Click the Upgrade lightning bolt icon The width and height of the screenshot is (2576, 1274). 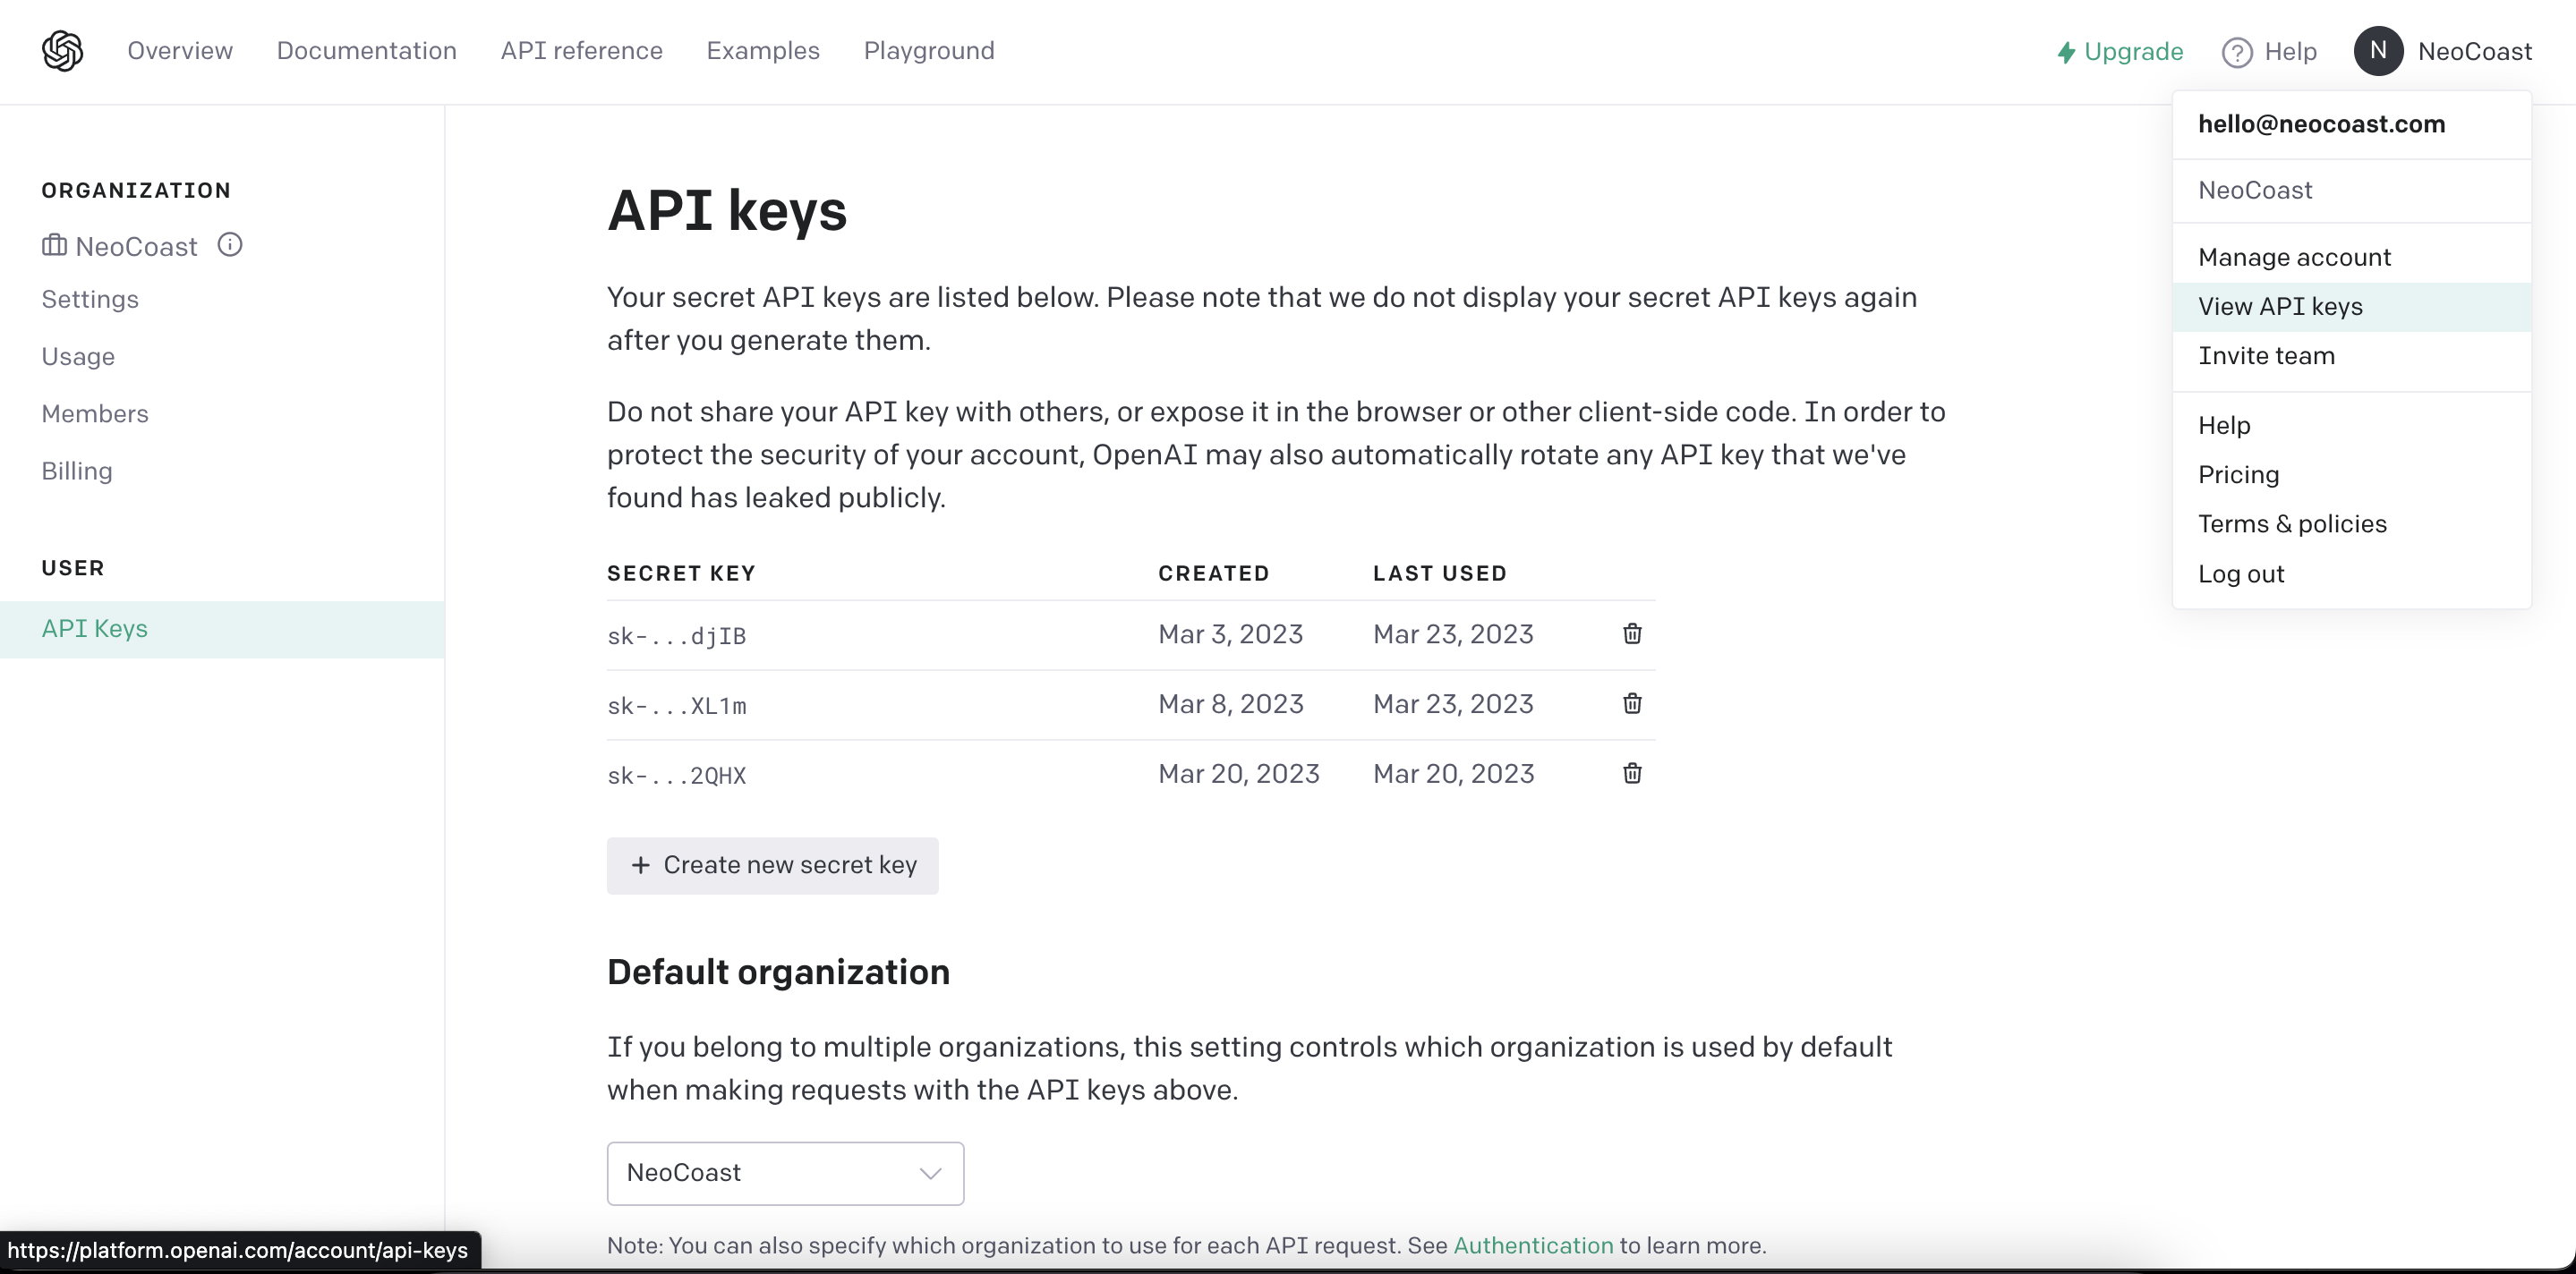tap(2066, 52)
